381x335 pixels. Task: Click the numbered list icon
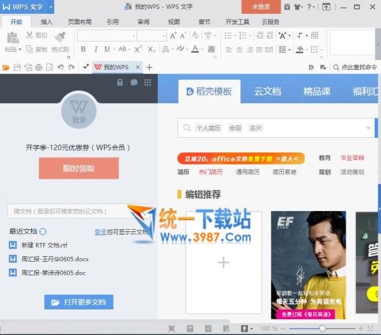(242, 36)
